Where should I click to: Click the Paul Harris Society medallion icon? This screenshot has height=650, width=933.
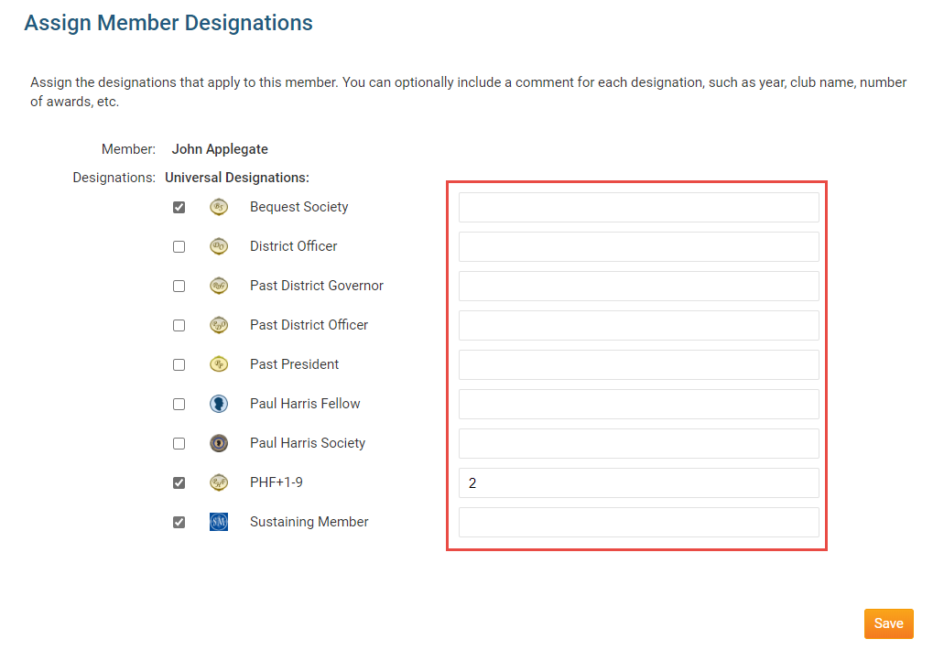[x=218, y=443]
